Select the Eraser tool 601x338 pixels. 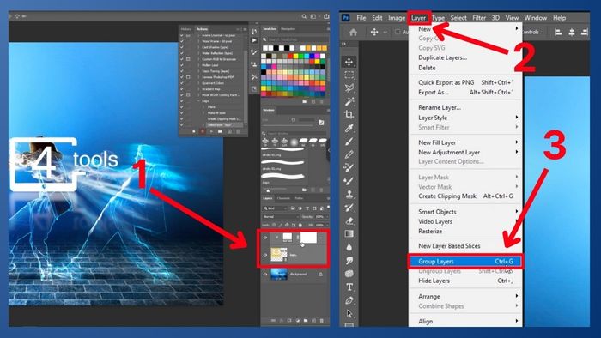tap(349, 220)
